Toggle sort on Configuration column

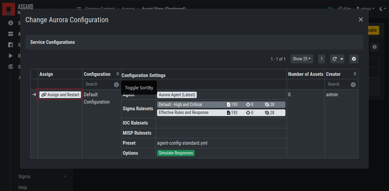(x=118, y=74)
